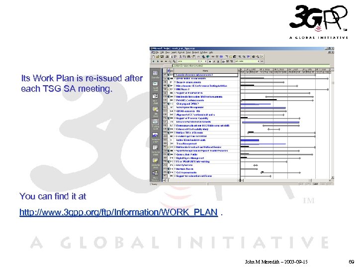The width and height of the screenshot is (358, 269).
Task: Click the Print toolbar icon
Action: (167, 56)
